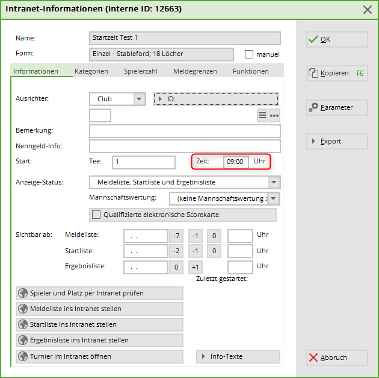Open Turnier im Intranet
The image size is (379, 378).
(99, 356)
